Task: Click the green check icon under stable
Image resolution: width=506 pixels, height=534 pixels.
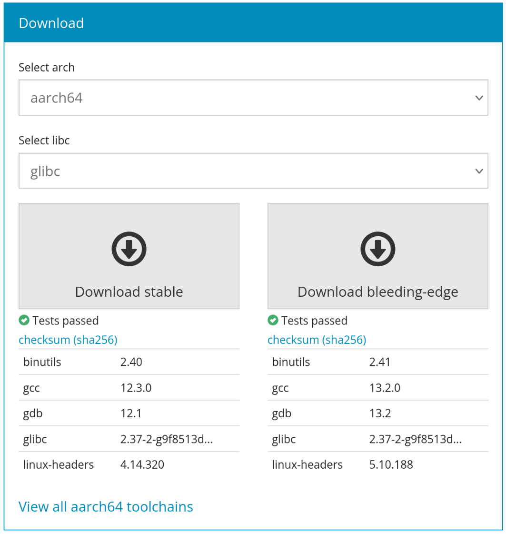Action: (24, 320)
